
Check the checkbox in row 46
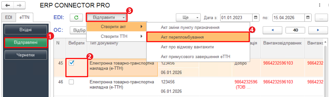(71, 82)
